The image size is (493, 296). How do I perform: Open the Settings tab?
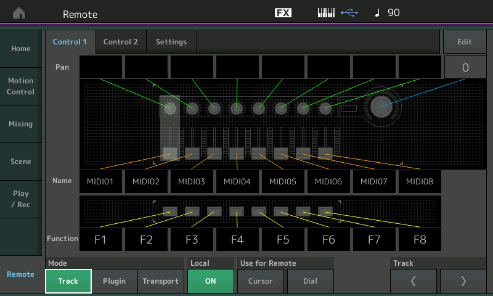pyautogui.click(x=171, y=42)
